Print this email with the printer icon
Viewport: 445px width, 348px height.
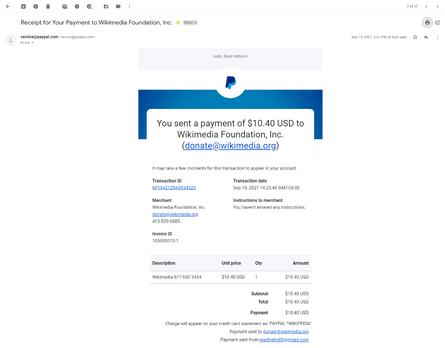tap(427, 23)
